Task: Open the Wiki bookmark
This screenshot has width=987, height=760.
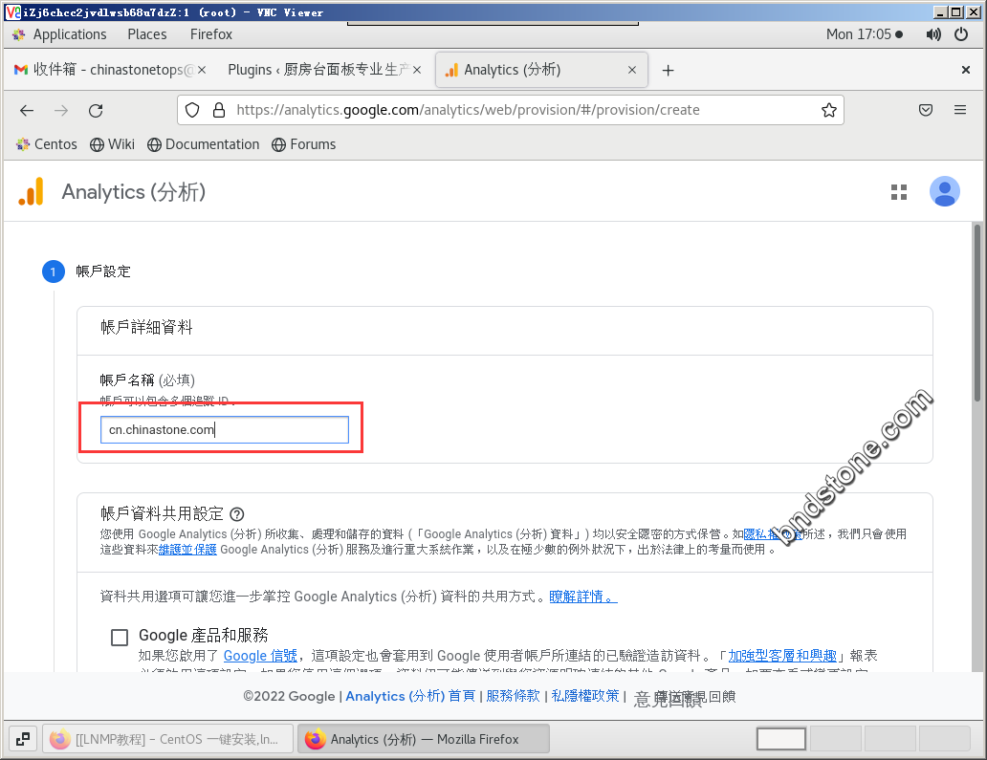Action: coord(112,144)
